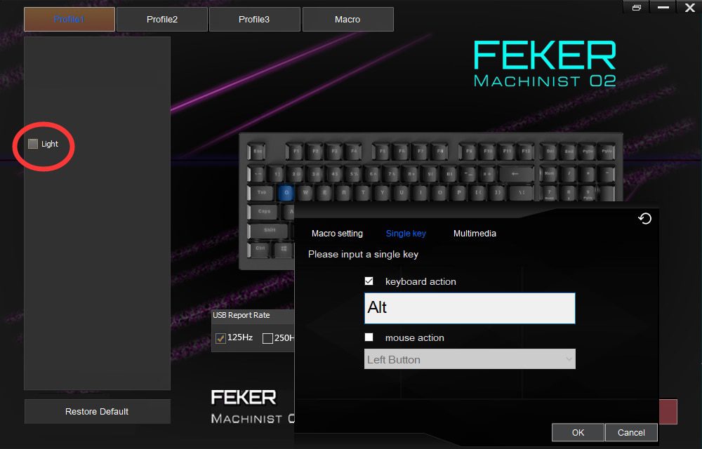
Task: Click the restore window icon
Action: pyautogui.click(x=637, y=6)
